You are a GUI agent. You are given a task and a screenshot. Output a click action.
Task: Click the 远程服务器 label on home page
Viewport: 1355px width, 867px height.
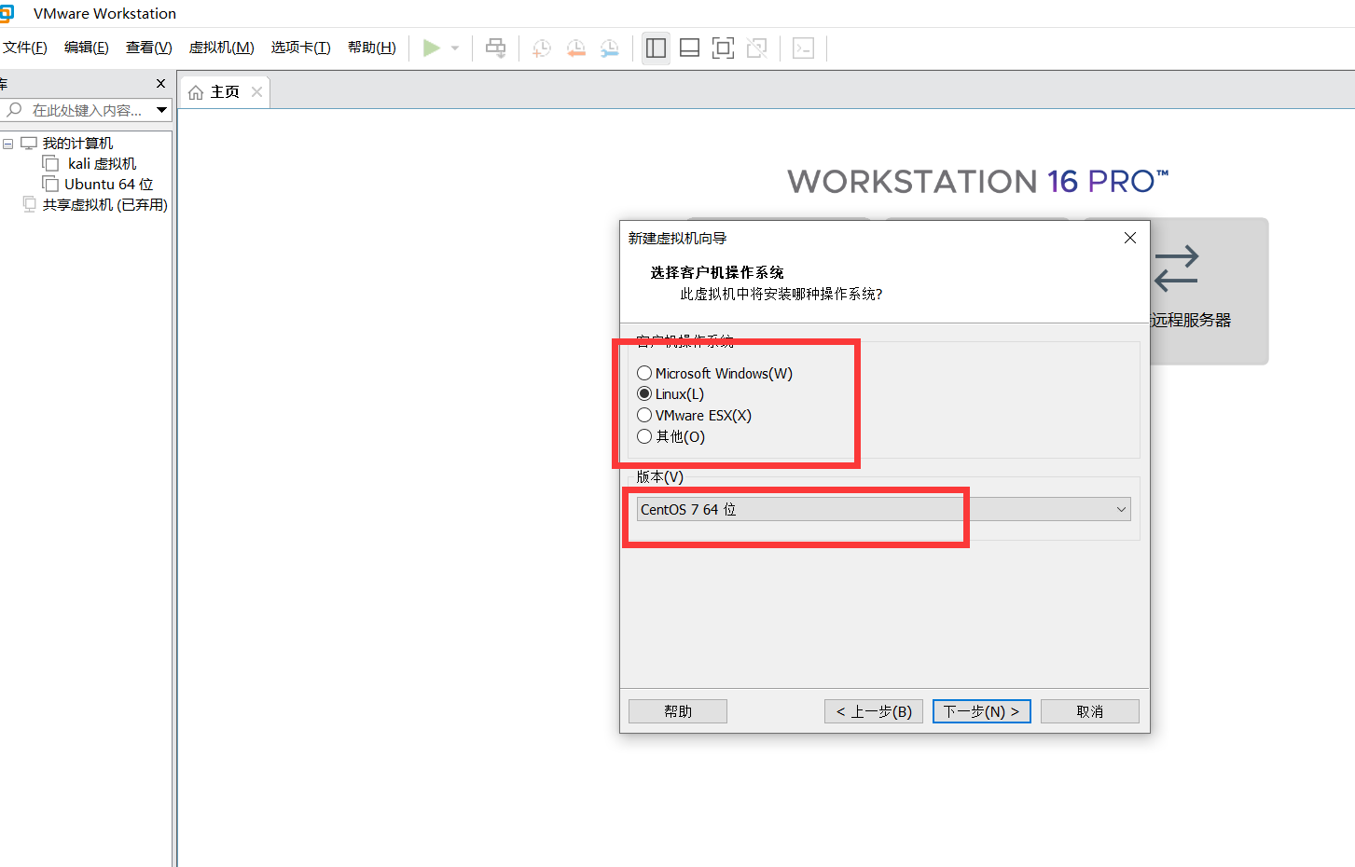point(1191,320)
